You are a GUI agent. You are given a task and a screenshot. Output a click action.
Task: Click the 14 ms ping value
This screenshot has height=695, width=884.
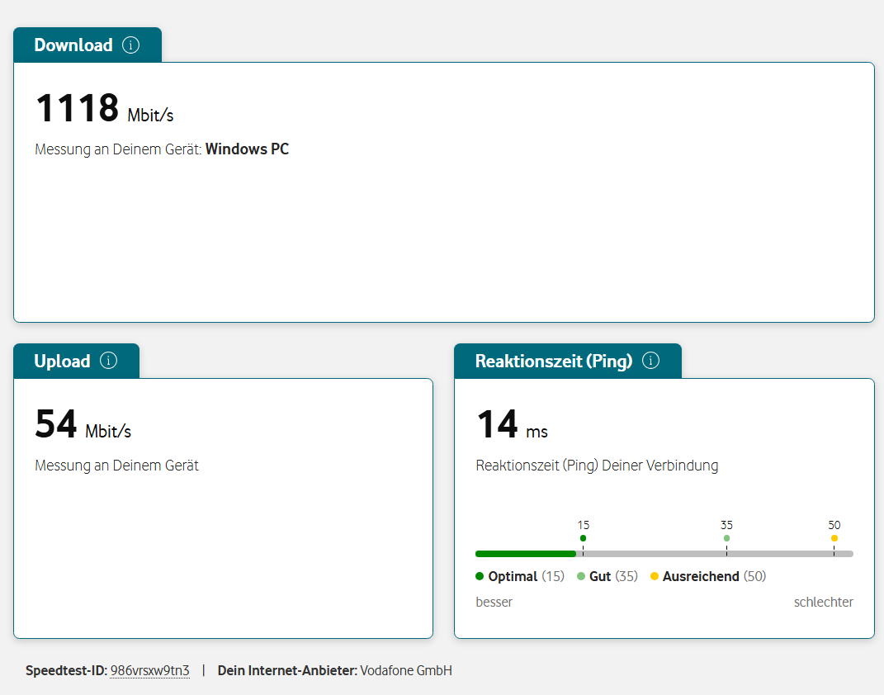[x=513, y=424]
